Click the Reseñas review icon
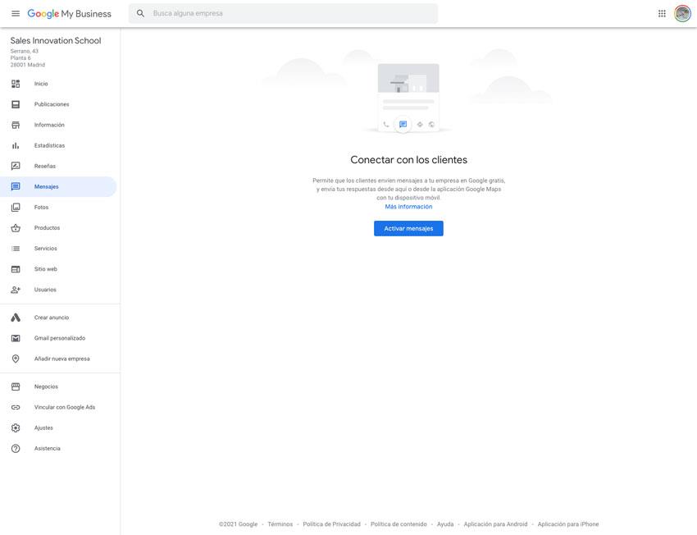This screenshot has width=697, height=535. click(16, 166)
